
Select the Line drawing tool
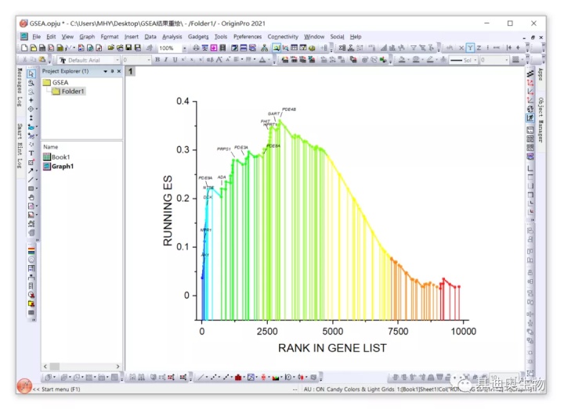pyautogui.click(x=31, y=180)
